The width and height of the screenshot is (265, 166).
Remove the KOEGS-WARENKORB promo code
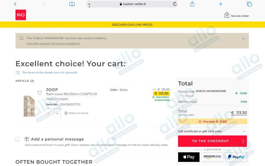(186, 96)
